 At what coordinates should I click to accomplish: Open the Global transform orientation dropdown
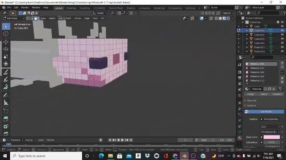point(100,13)
